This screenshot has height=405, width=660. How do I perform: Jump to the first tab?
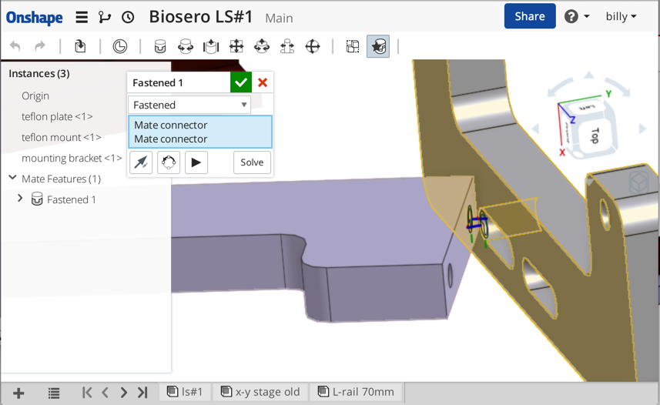[x=87, y=393]
